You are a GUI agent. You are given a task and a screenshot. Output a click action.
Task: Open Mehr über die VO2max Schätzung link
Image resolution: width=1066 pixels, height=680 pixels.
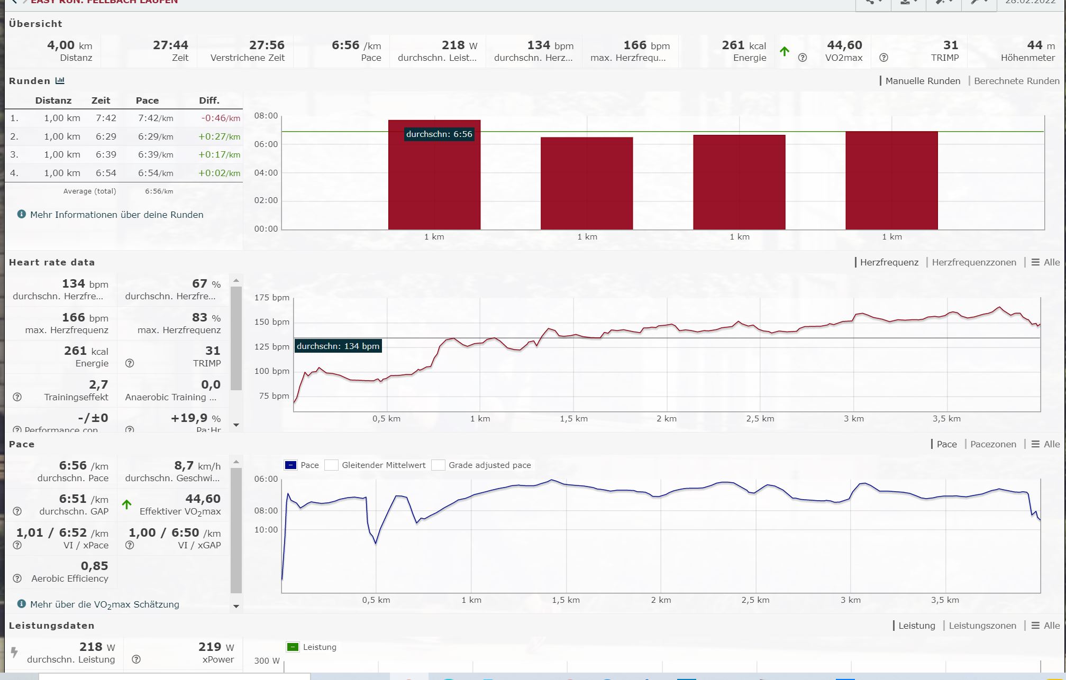(x=104, y=604)
